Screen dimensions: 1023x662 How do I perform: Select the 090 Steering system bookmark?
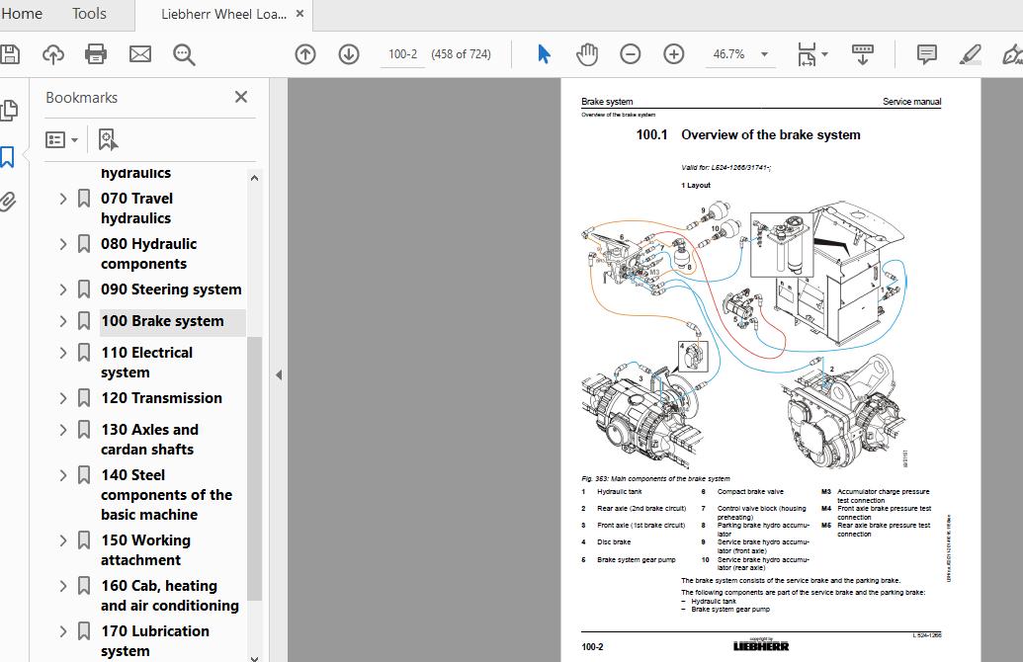(x=171, y=289)
